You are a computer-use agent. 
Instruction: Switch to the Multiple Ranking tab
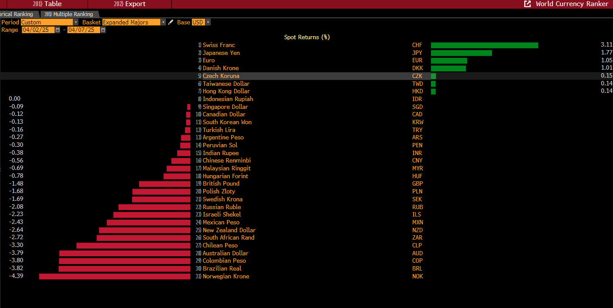click(70, 14)
